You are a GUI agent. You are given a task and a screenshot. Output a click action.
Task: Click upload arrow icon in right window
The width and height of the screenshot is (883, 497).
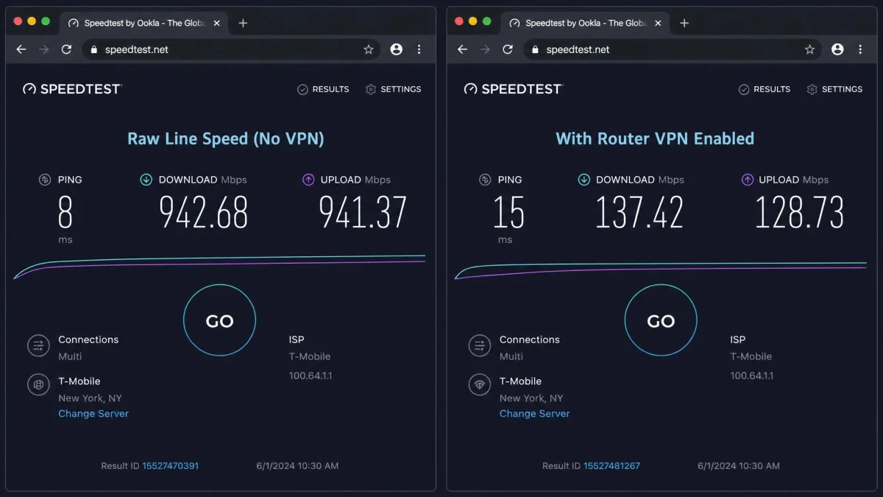(x=747, y=180)
